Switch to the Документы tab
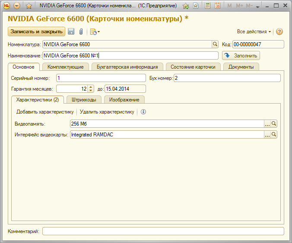 pos(241,67)
